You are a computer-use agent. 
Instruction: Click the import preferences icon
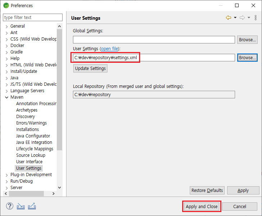[x=21, y=206]
